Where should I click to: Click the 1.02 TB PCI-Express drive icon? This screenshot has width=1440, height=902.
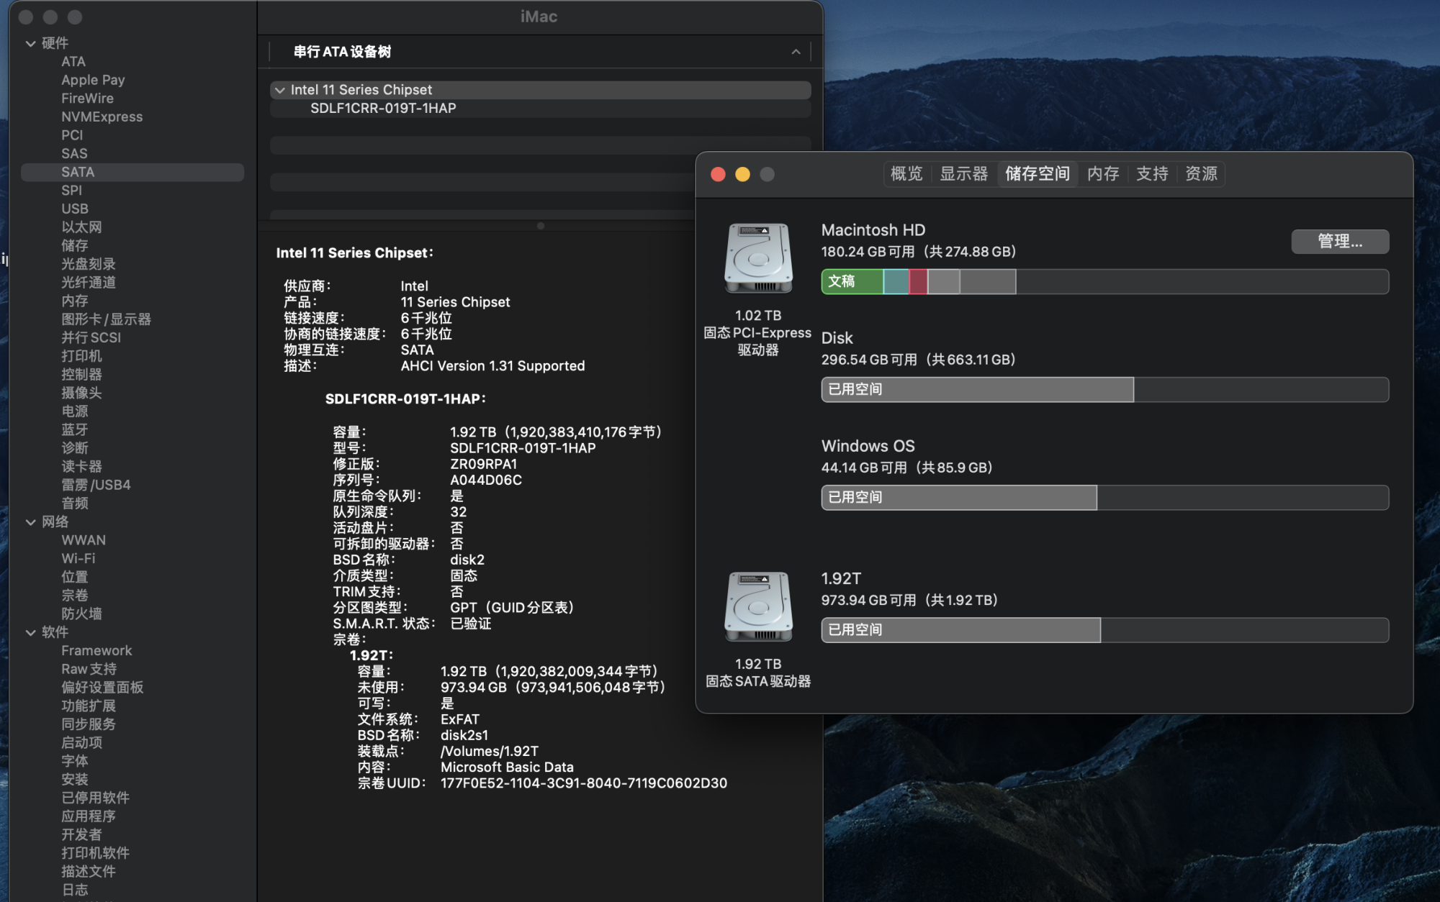tap(758, 258)
